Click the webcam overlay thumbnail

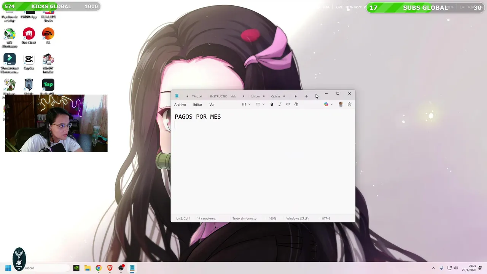tap(56, 123)
